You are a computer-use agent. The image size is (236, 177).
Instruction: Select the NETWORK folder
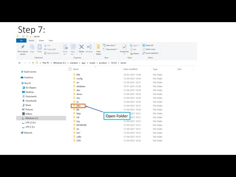[x=81, y=125]
